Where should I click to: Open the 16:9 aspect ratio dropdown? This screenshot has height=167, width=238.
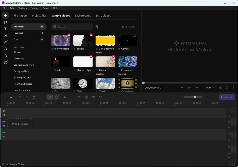pyautogui.click(x=210, y=88)
